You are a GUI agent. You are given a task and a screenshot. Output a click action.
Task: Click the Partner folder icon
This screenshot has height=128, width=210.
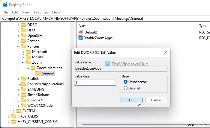23,41
